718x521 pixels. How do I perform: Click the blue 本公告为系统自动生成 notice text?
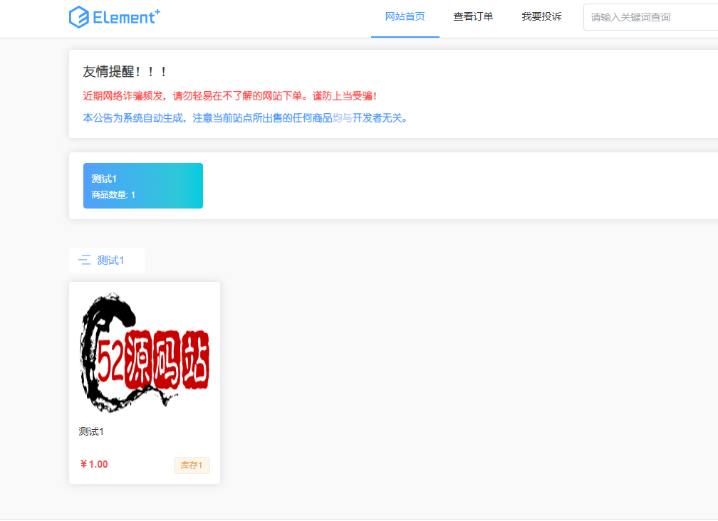click(245, 118)
